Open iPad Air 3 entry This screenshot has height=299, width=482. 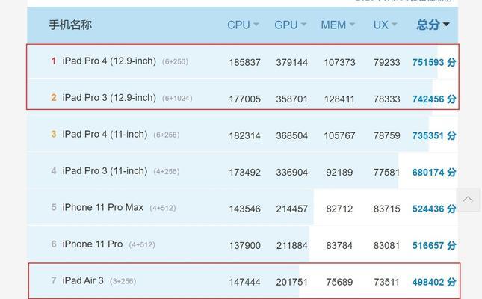pyautogui.click(x=83, y=280)
